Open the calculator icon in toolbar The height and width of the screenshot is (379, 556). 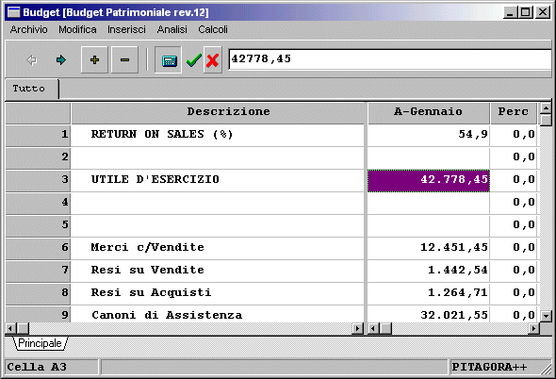(169, 60)
